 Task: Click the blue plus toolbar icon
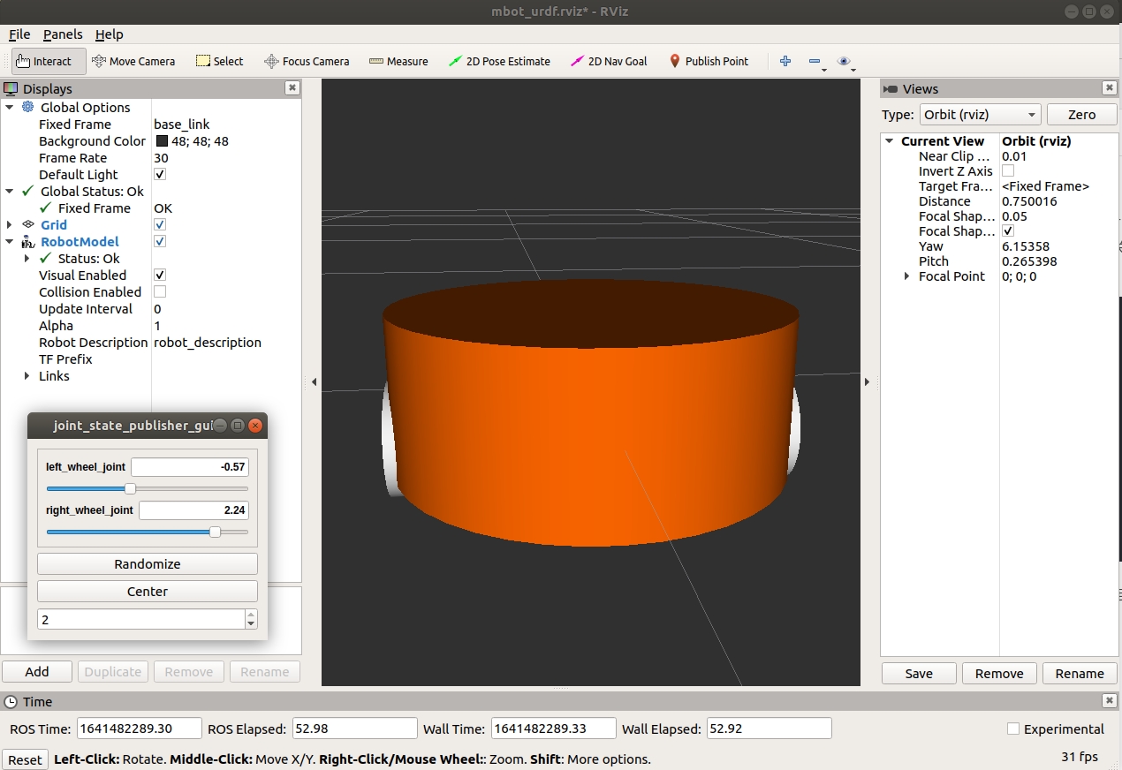(x=785, y=61)
